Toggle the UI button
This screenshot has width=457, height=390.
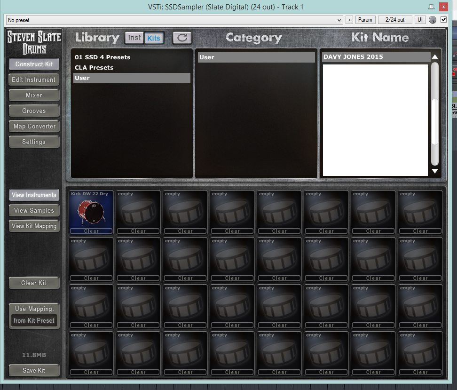coord(420,20)
